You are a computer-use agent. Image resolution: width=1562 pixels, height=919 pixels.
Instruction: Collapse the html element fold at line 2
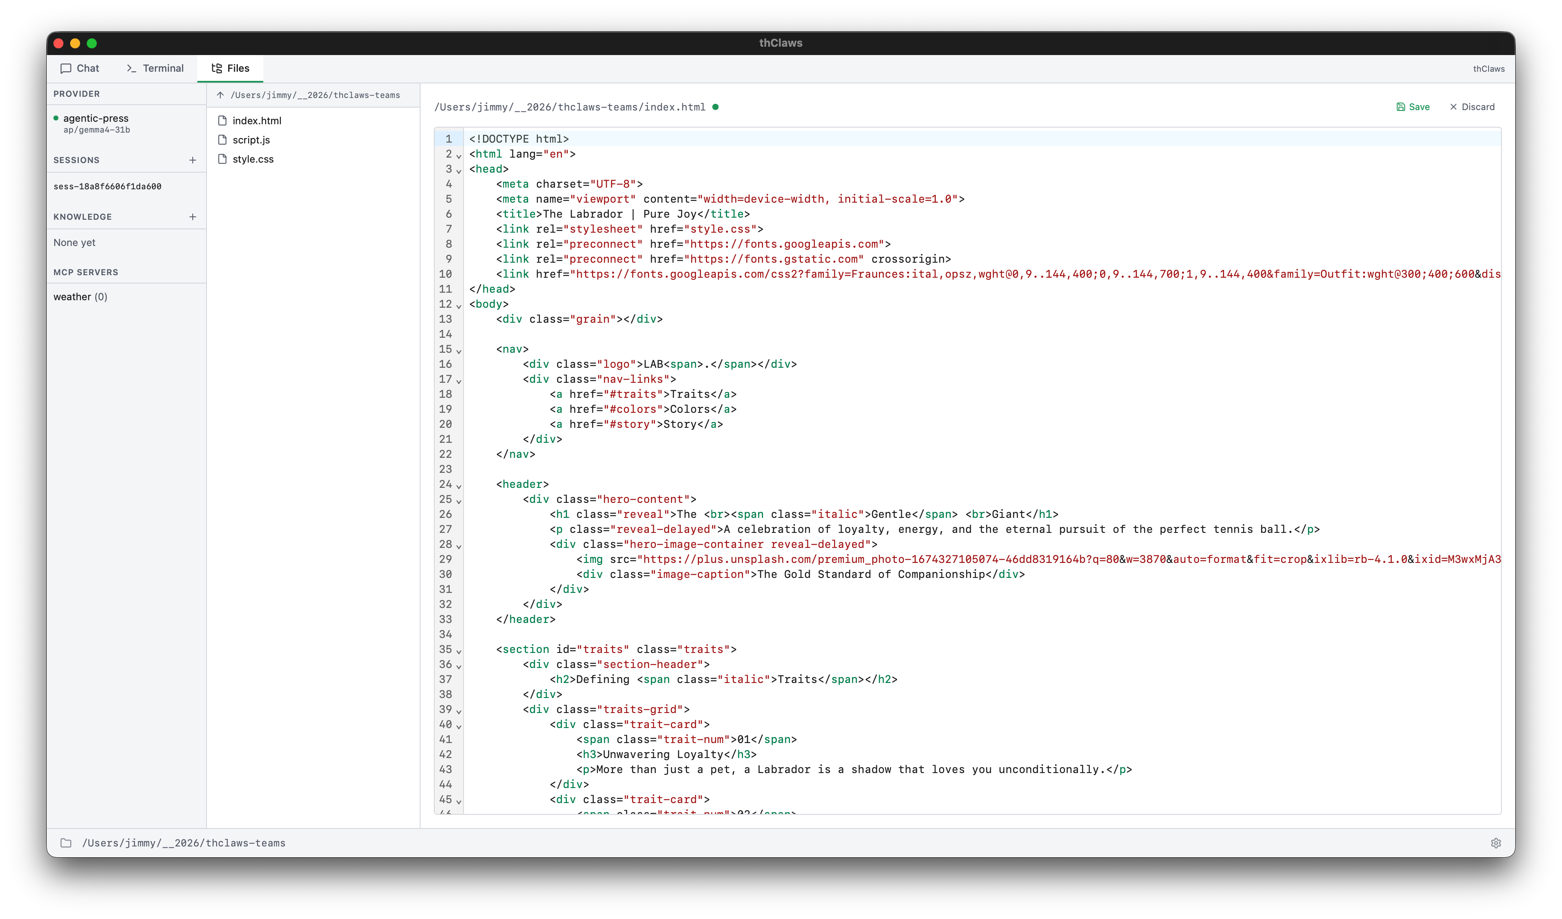(459, 157)
